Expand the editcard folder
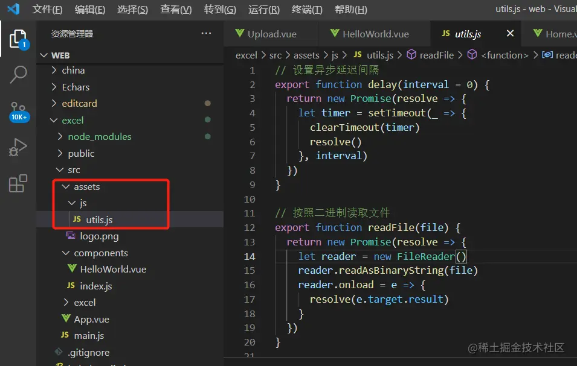Image resolution: width=577 pixels, height=366 pixels. pyautogui.click(x=54, y=103)
